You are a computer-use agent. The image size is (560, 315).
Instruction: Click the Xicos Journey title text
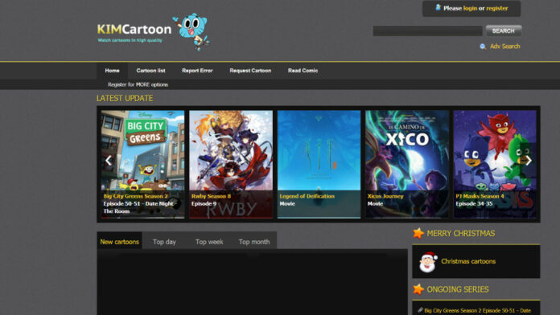coord(385,196)
